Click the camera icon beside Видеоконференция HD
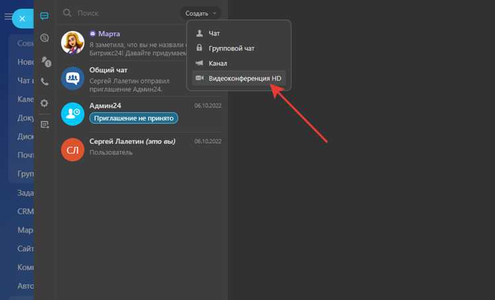This screenshot has width=495, height=300. click(199, 78)
